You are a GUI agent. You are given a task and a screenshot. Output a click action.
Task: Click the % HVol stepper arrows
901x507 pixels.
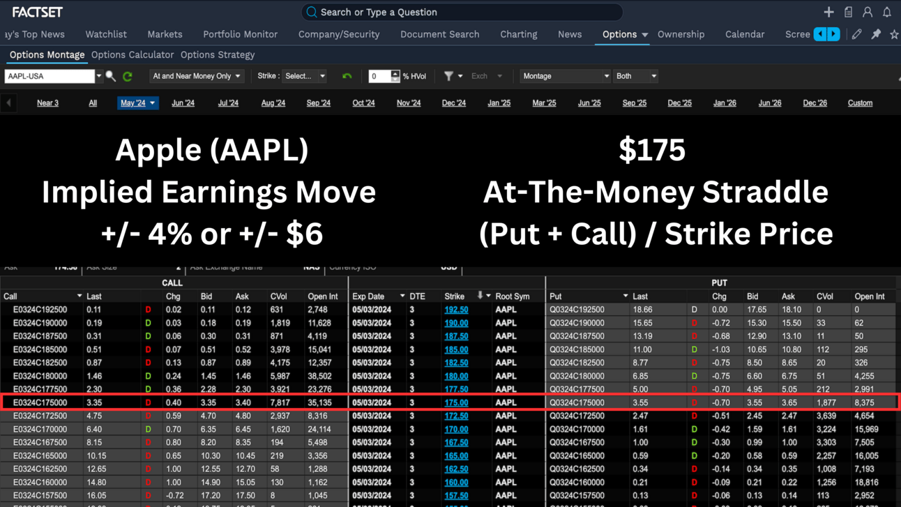pyautogui.click(x=395, y=76)
